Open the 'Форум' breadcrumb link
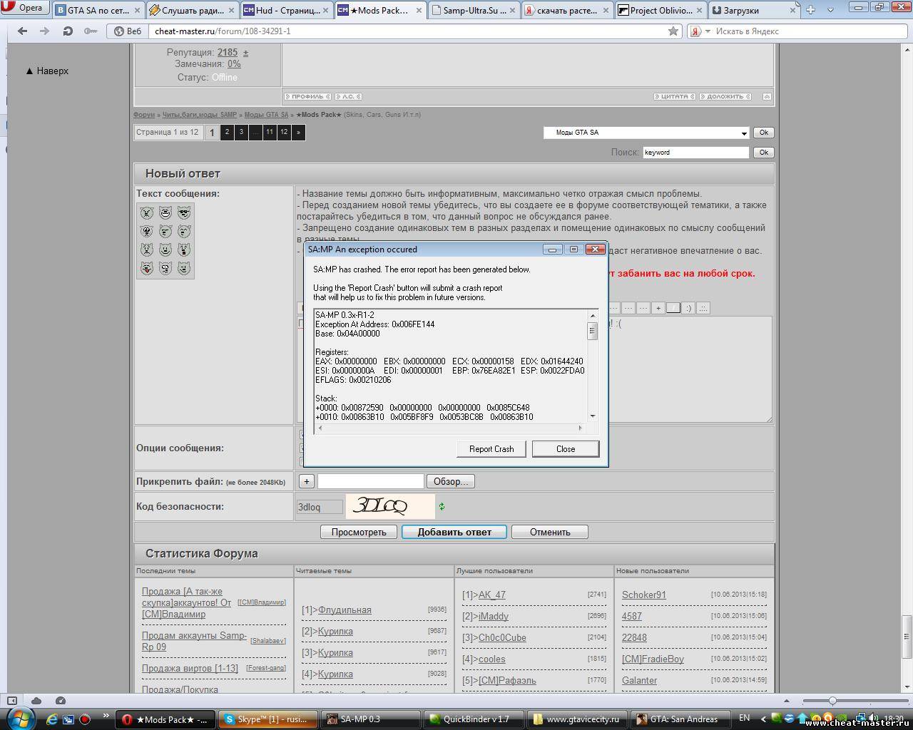Viewport: 913px width, 730px height. tap(144, 115)
